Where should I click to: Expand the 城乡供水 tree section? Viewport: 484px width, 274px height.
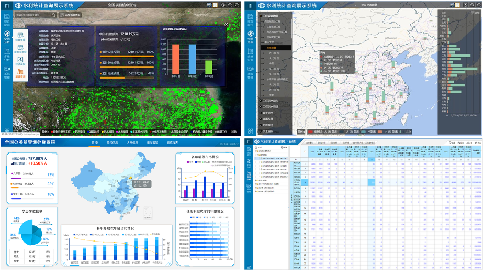(268, 113)
